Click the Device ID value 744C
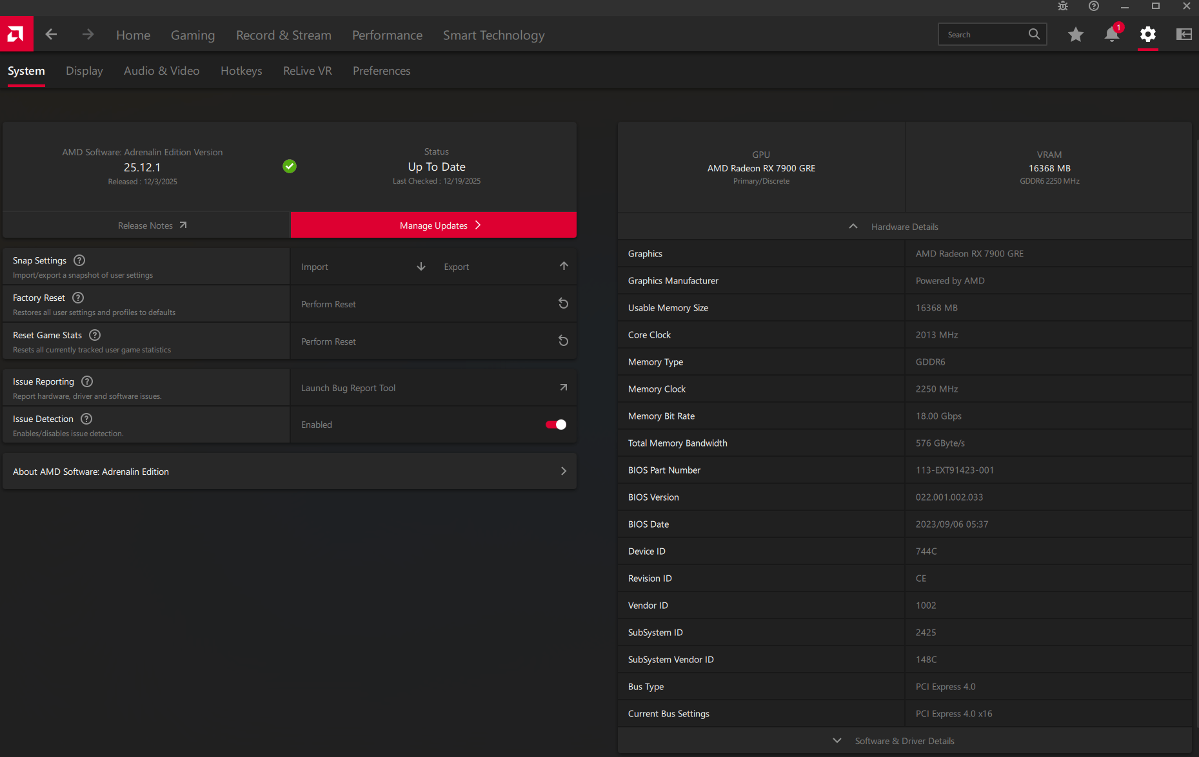The image size is (1199, 757). tap(926, 551)
